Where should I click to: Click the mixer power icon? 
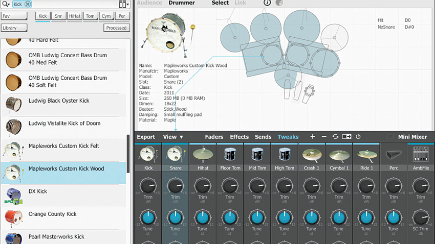tap(358, 137)
